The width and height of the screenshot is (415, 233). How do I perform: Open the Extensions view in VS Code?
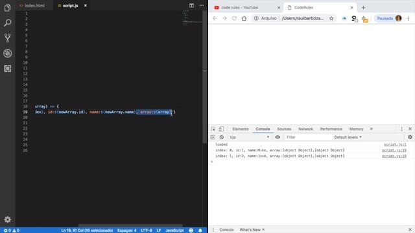[x=7, y=69]
